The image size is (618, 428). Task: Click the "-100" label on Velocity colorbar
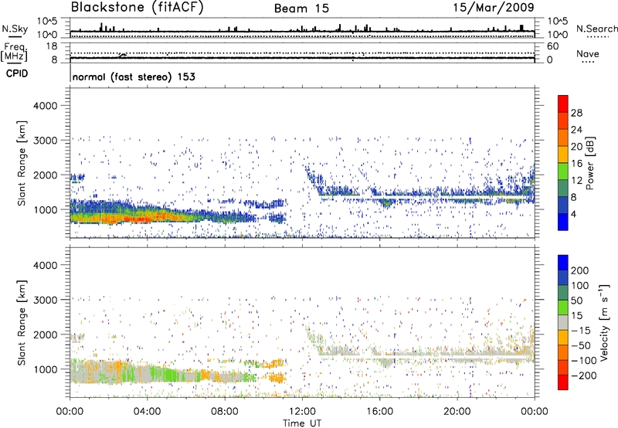point(584,360)
